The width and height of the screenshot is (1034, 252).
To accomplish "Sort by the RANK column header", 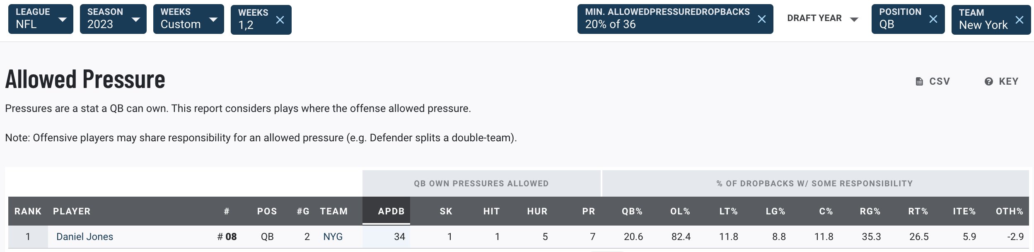I will 28,211.
